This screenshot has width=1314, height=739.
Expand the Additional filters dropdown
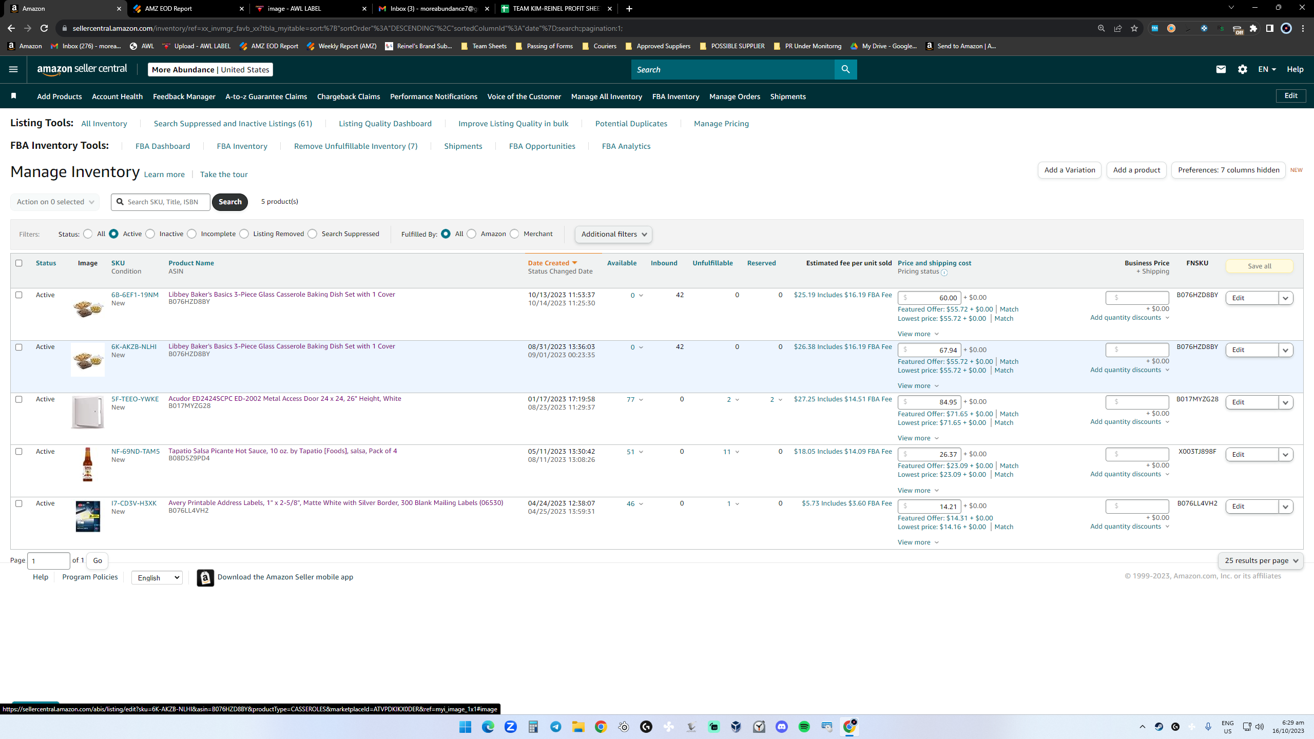pos(614,234)
